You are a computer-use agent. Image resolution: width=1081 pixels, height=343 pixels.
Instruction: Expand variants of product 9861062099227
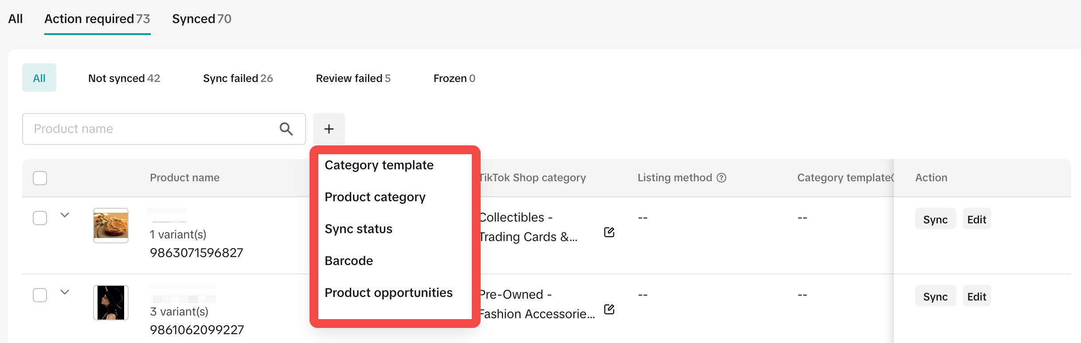(x=65, y=292)
